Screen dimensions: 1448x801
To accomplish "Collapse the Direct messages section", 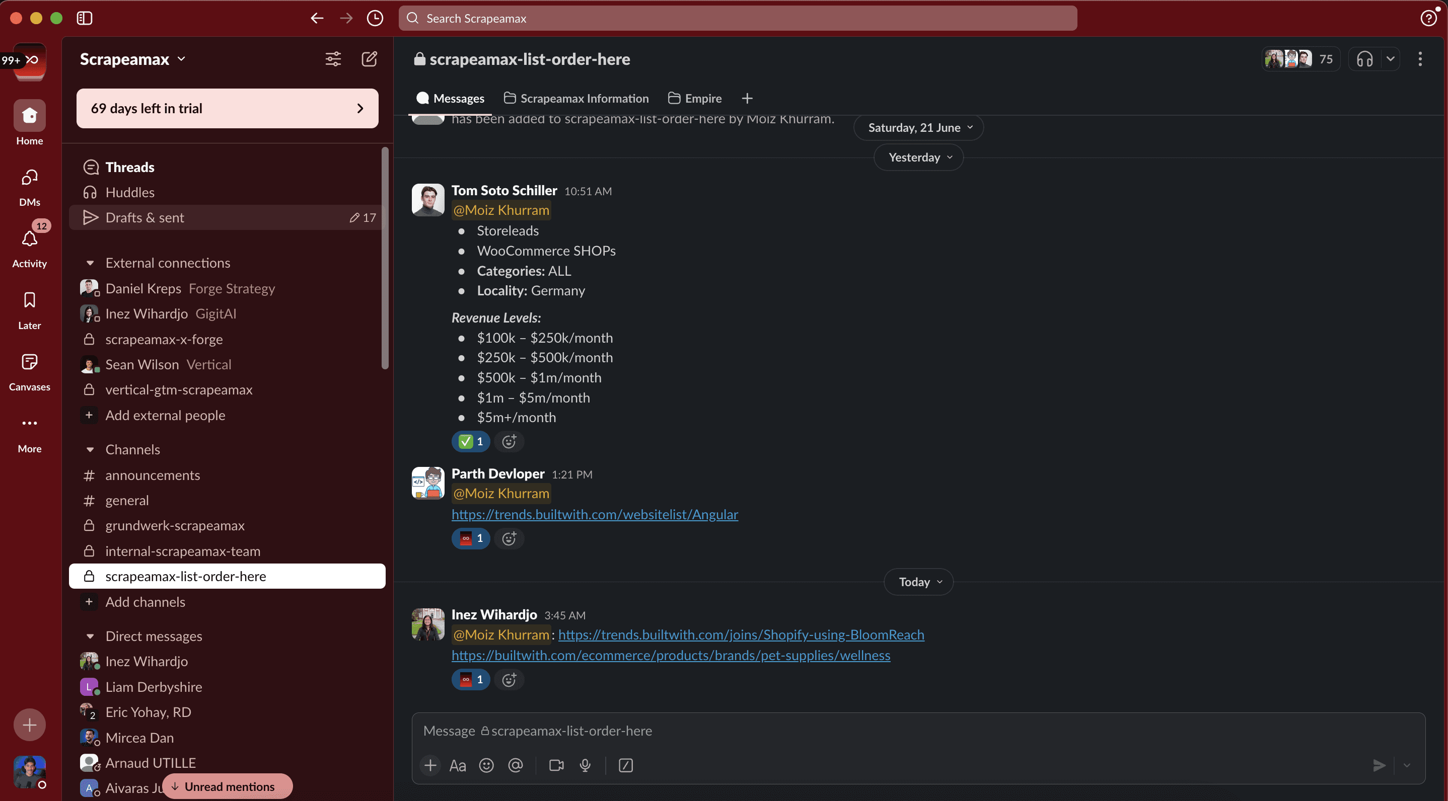I will 90,636.
